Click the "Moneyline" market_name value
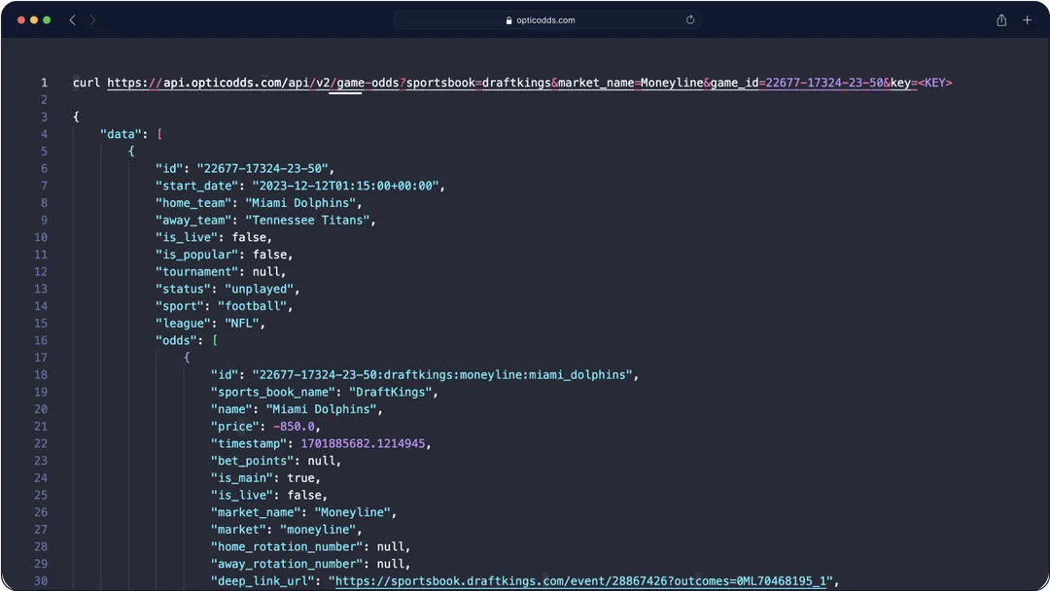Screen dimensions: 1050x591 click(352, 512)
